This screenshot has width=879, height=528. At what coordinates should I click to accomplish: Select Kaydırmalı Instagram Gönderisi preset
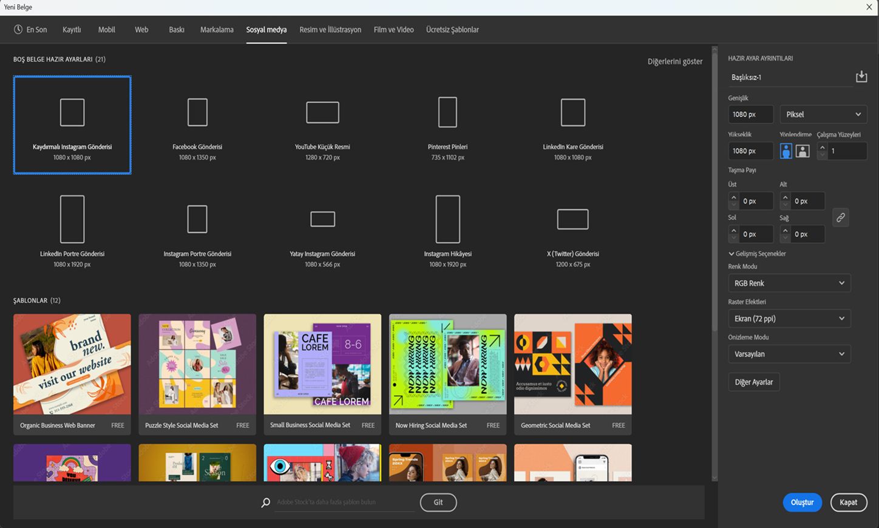(72, 125)
